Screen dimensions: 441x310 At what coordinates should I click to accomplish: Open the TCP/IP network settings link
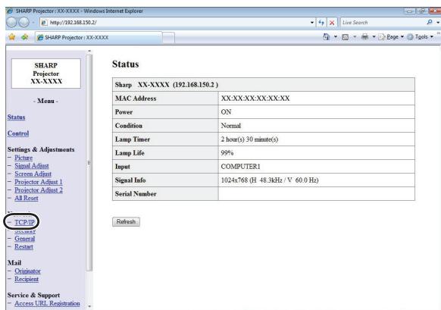pyautogui.click(x=24, y=222)
